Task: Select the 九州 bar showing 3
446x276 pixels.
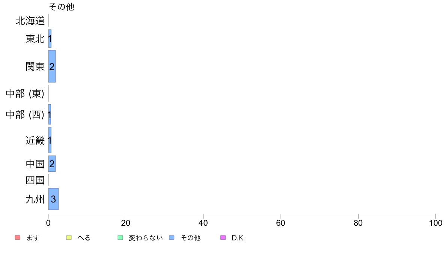Action: coord(53,199)
